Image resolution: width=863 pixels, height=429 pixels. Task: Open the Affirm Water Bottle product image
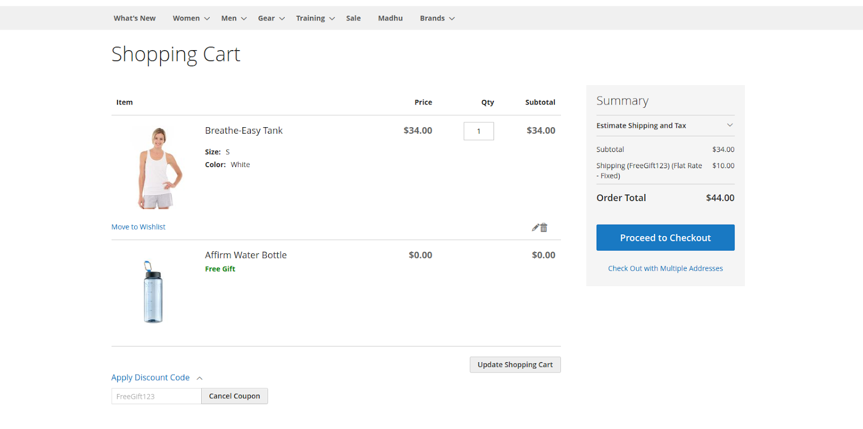click(153, 292)
